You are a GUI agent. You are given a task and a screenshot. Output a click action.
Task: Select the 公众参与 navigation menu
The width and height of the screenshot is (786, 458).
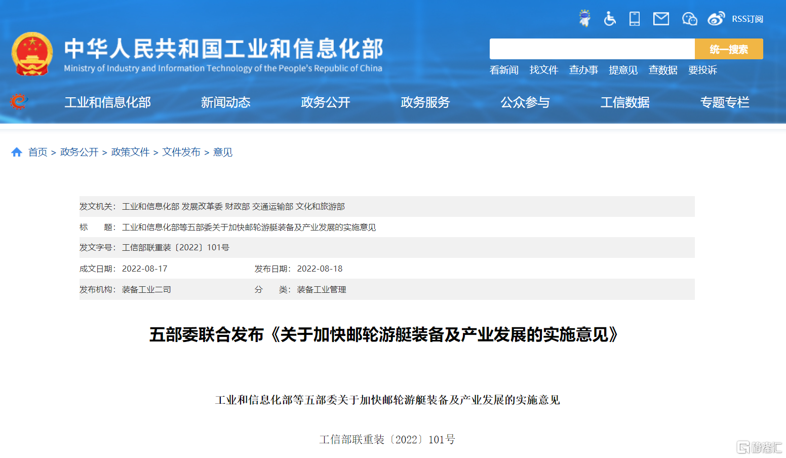(525, 102)
